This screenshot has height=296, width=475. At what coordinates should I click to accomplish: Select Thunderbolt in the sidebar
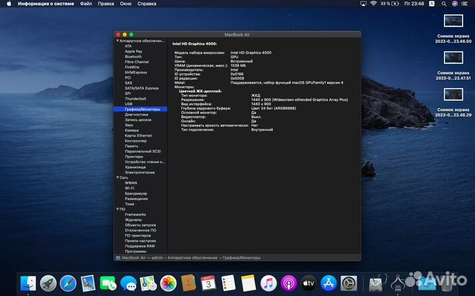pyautogui.click(x=135, y=99)
